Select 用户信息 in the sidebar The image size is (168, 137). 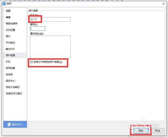coord(10,55)
